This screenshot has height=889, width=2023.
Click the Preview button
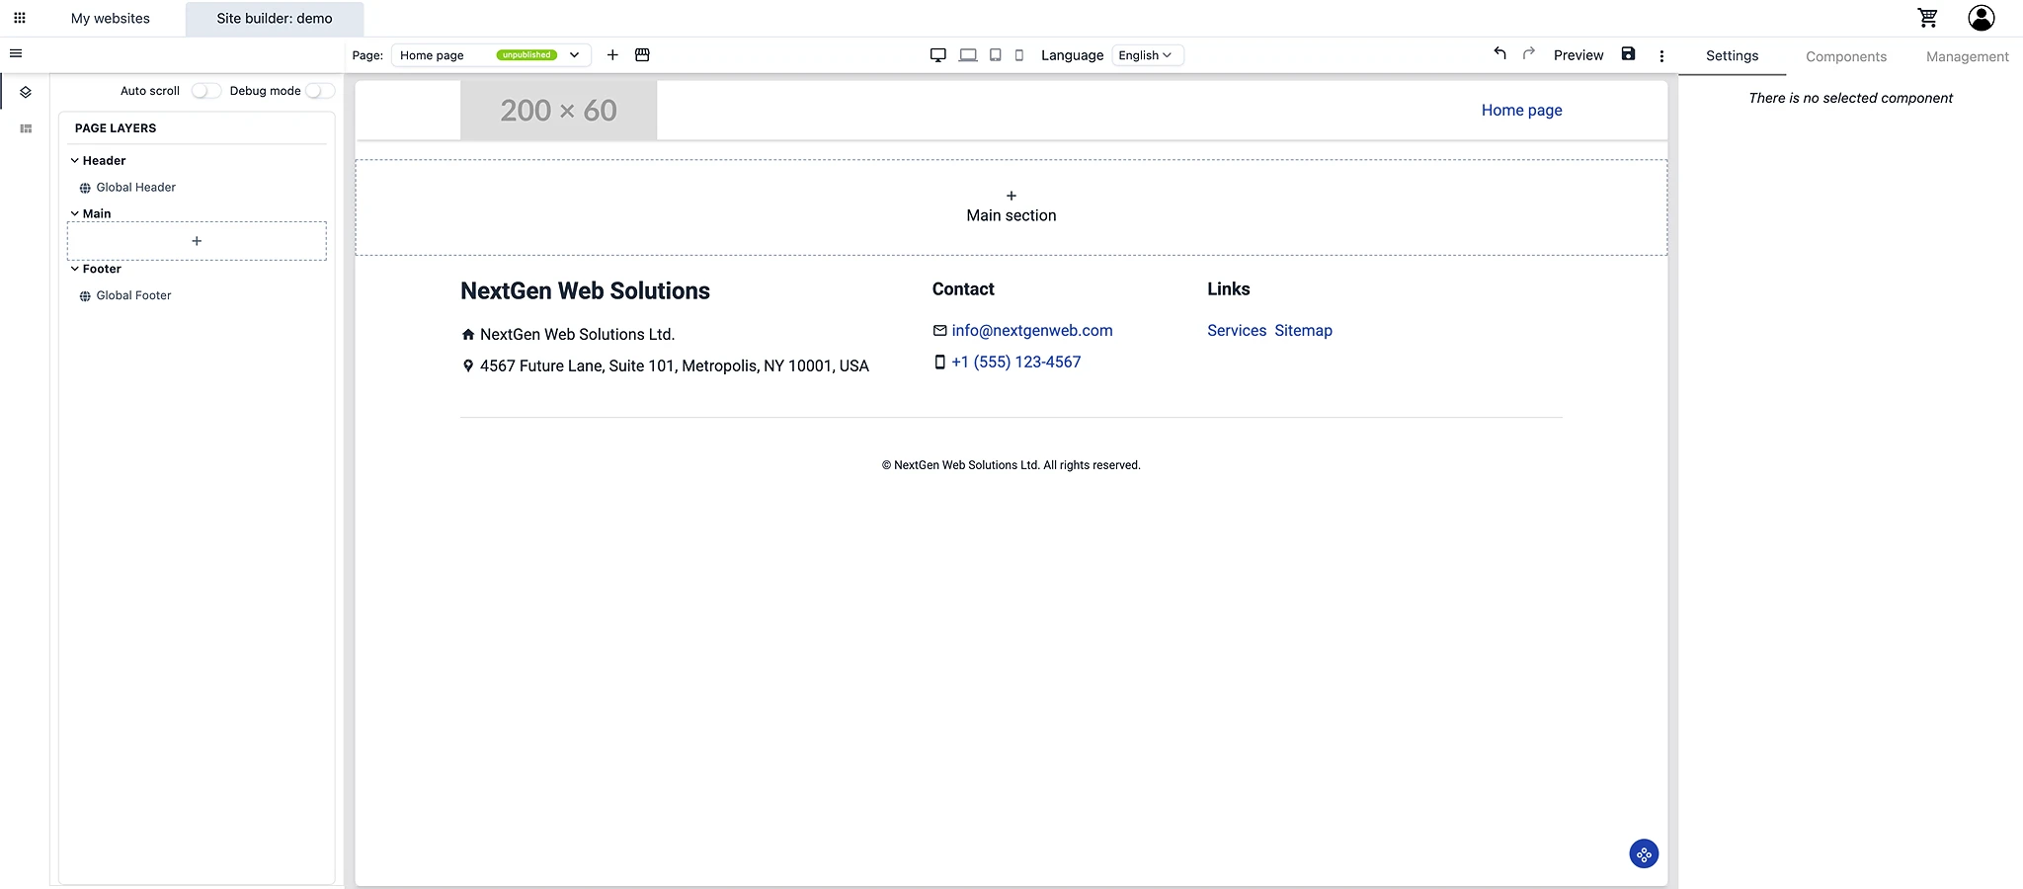point(1578,55)
